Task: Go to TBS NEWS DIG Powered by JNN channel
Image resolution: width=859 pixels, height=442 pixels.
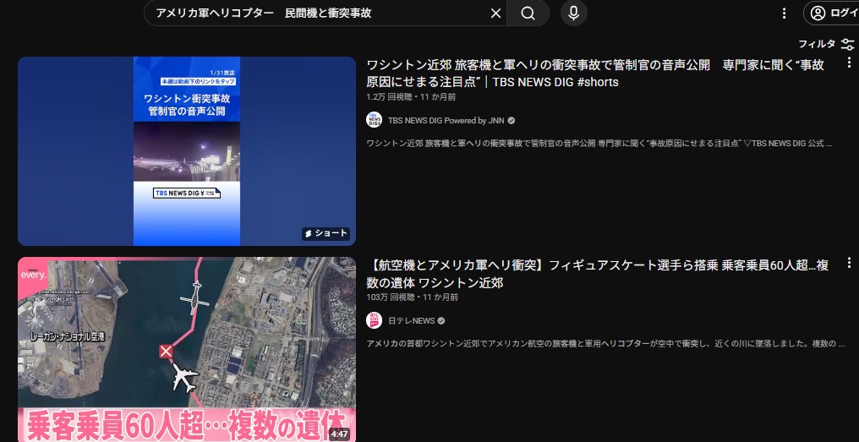Action: (446, 121)
